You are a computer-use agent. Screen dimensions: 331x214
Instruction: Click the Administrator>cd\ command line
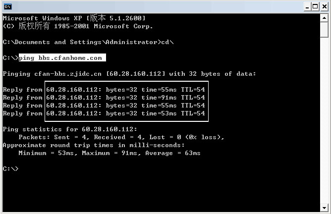click(88, 42)
